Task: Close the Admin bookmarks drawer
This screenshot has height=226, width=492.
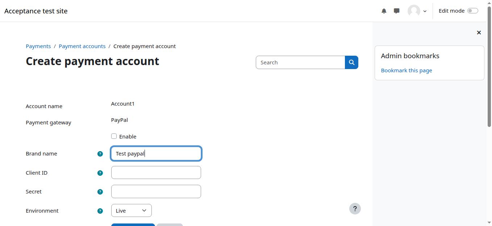Action: coord(479,33)
